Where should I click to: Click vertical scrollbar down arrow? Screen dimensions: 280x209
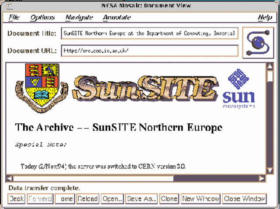[270, 171]
